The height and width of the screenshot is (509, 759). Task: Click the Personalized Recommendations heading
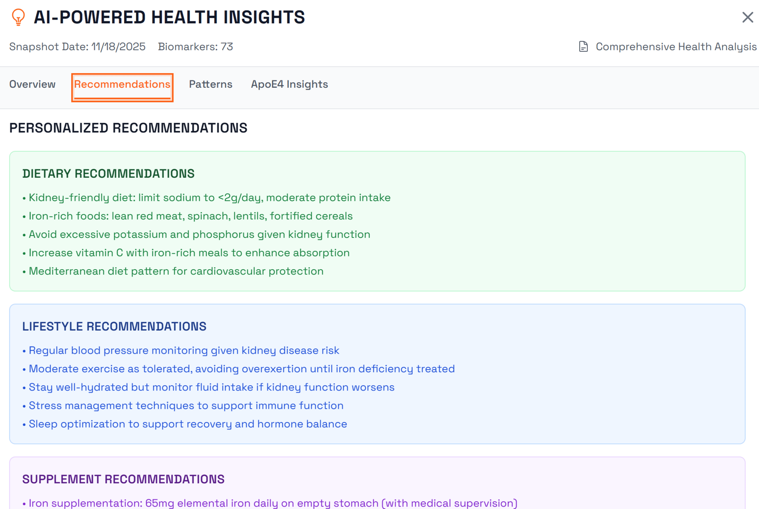point(128,128)
